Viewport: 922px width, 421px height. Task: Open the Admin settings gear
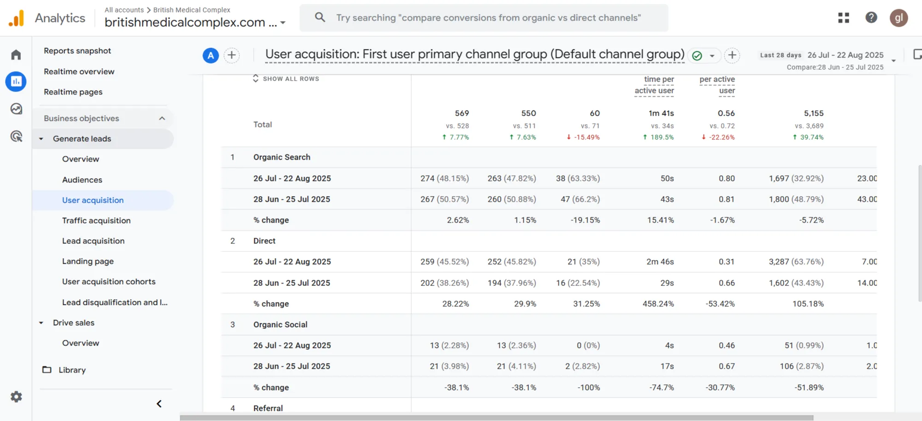point(16,397)
